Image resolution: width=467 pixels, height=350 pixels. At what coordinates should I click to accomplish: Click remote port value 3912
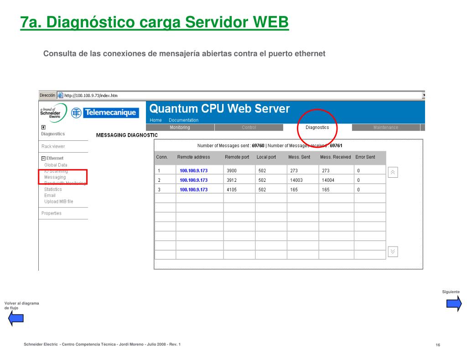point(232,180)
